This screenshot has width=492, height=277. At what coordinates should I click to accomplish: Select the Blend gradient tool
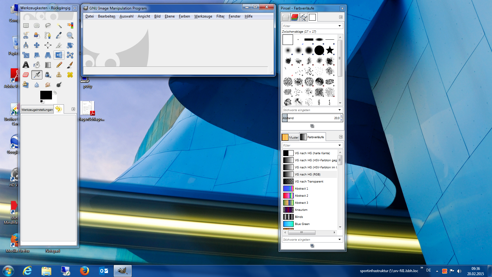pos(48,65)
